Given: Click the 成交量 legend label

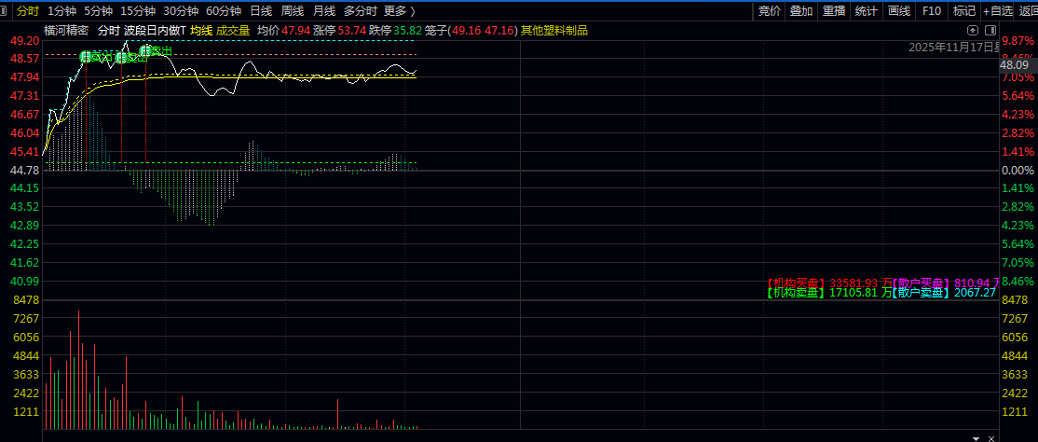Looking at the screenshot, I should 233,31.
